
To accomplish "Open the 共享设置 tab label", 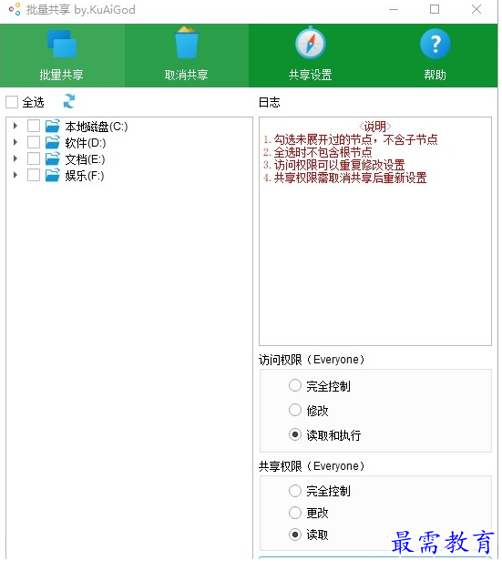I will (x=311, y=75).
